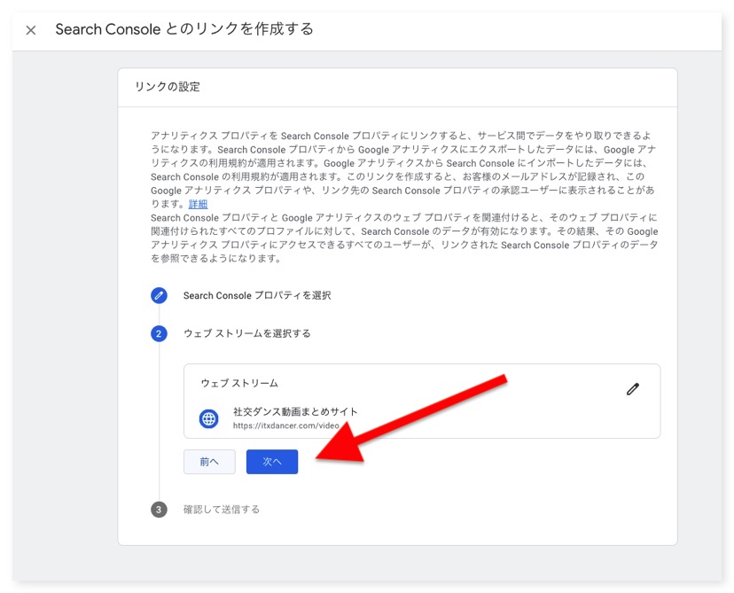Click the step 2 number circle
The image size is (734, 593).
pos(159,333)
